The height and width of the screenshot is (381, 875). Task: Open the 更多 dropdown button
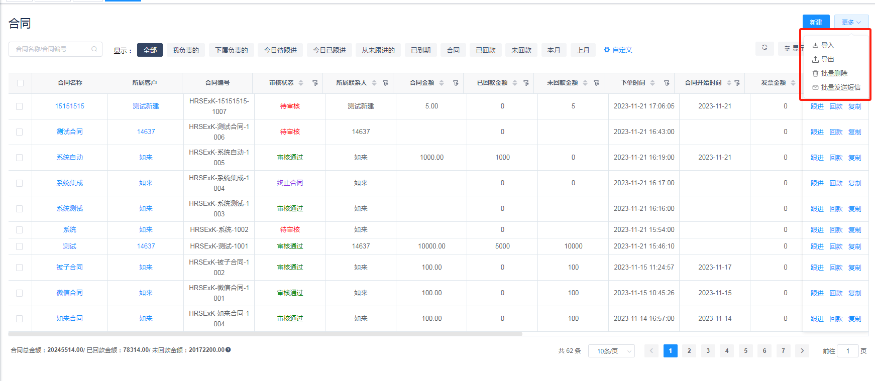(x=851, y=22)
